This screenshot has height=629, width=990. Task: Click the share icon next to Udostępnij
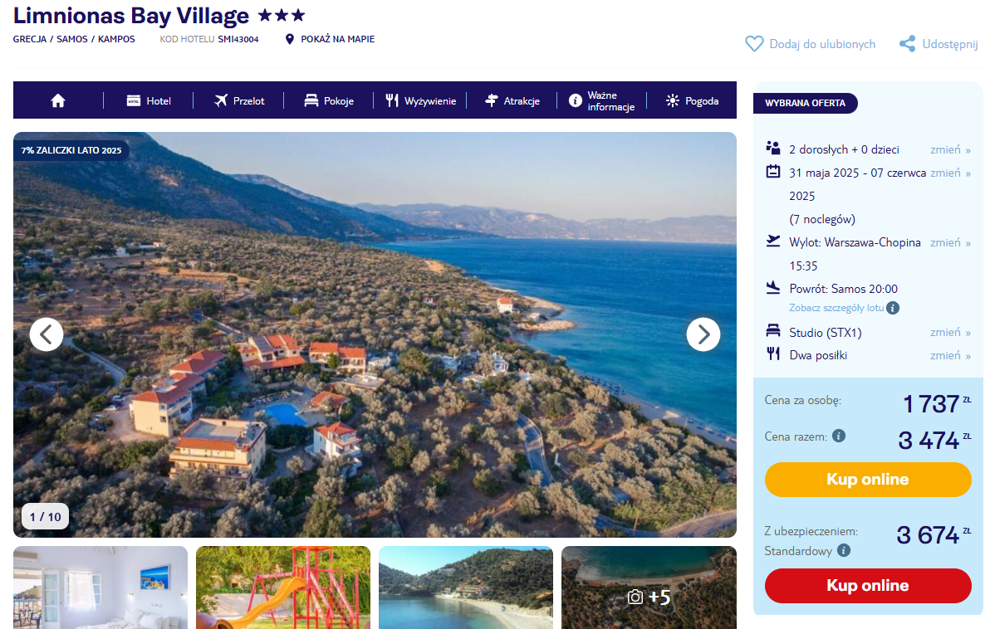click(x=907, y=44)
